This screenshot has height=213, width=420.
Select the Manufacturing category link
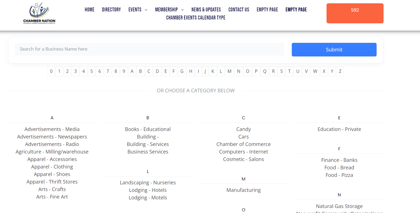243,190
